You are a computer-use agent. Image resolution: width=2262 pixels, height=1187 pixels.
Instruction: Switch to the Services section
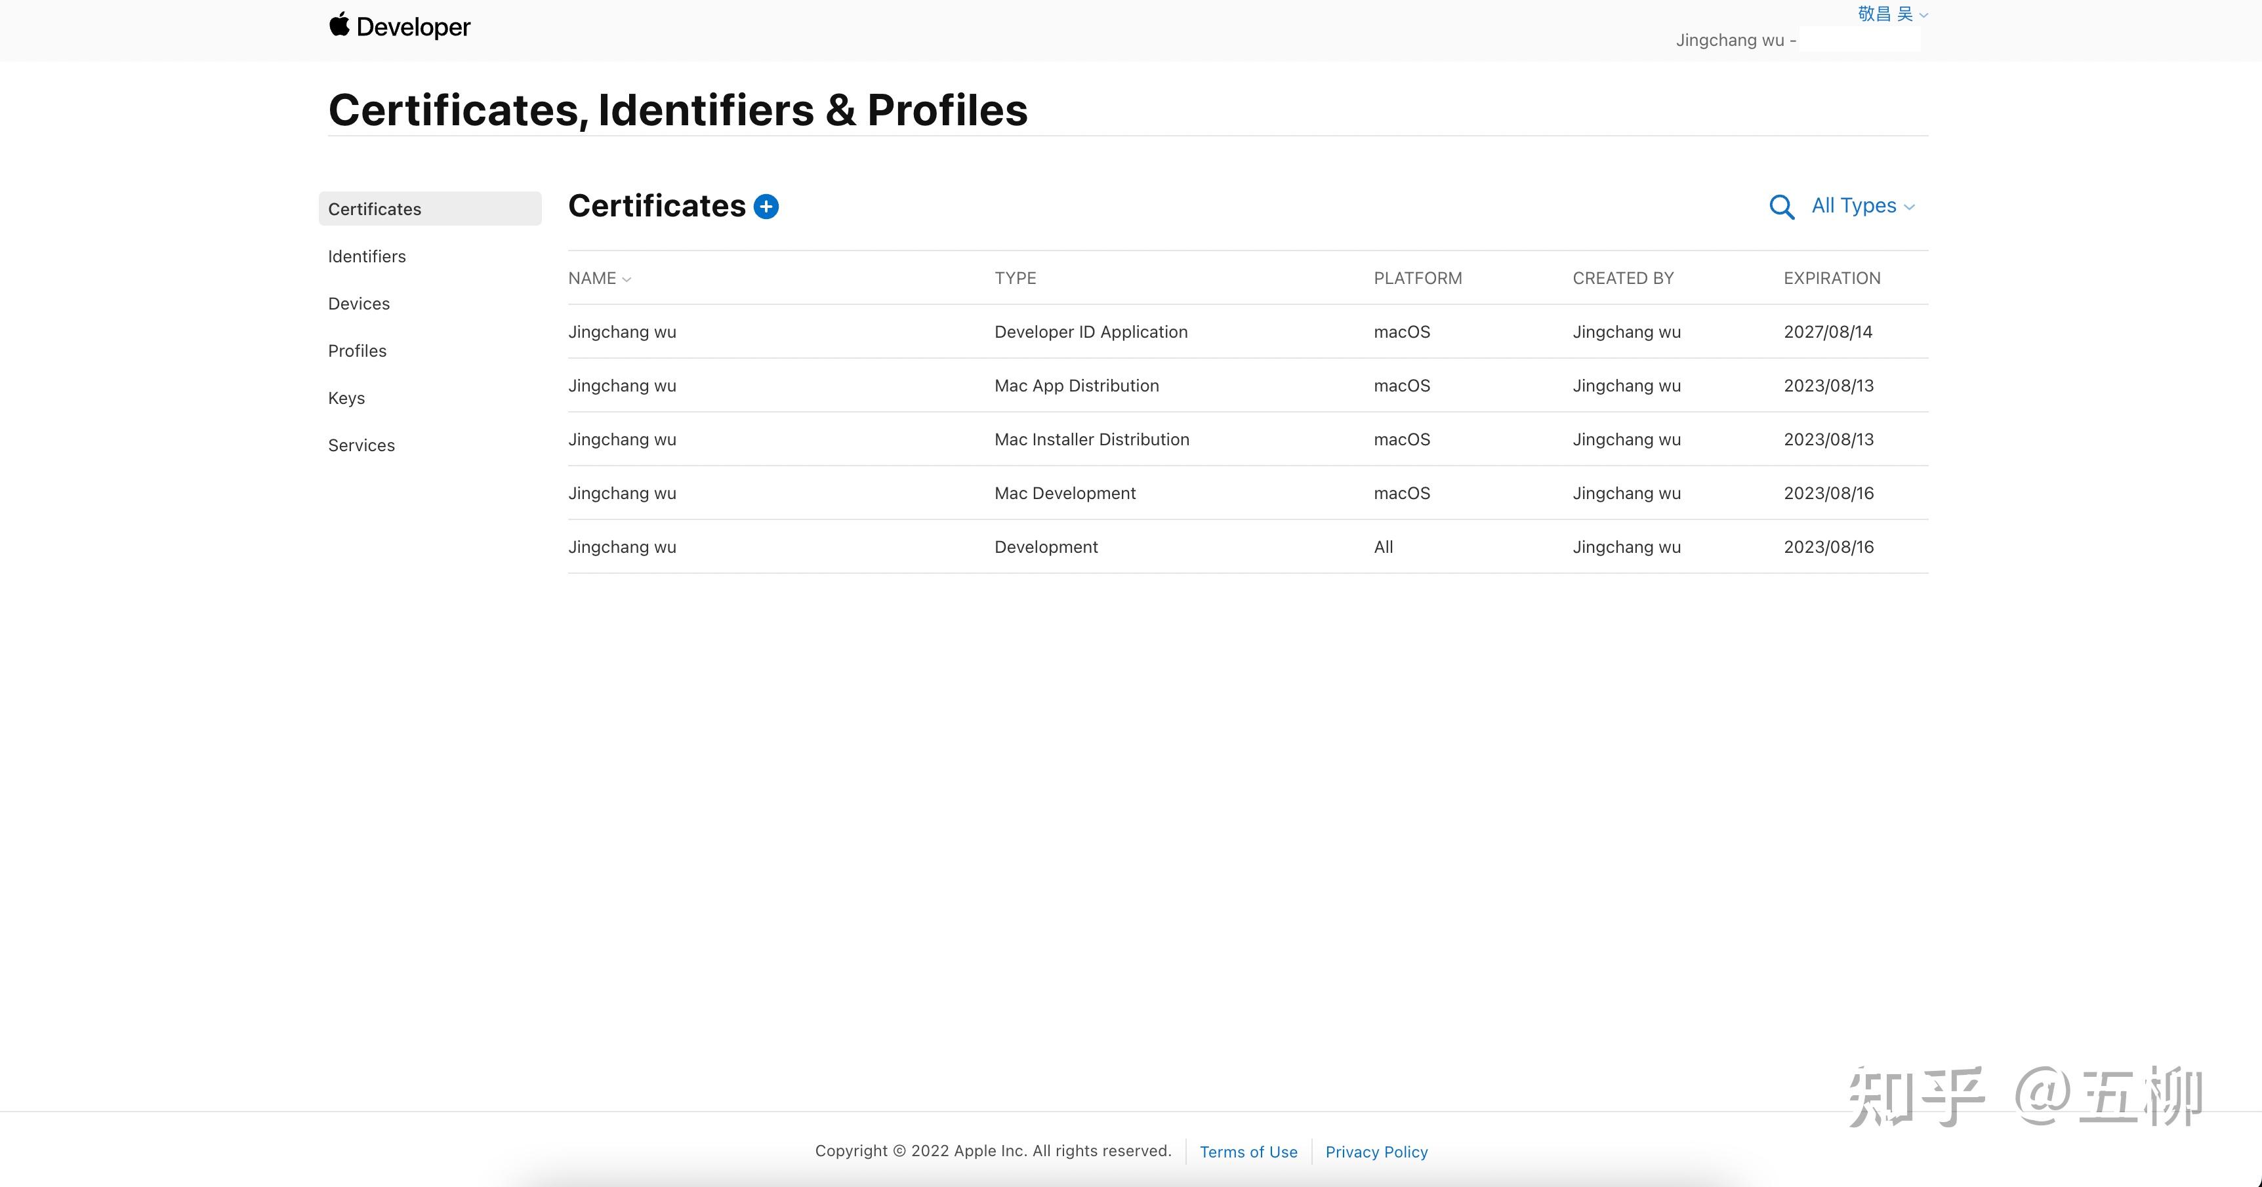pos(361,445)
